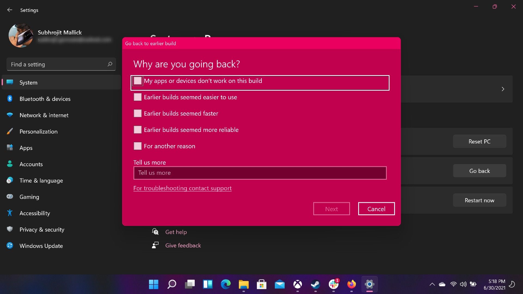Navigate to System settings category

click(28, 82)
